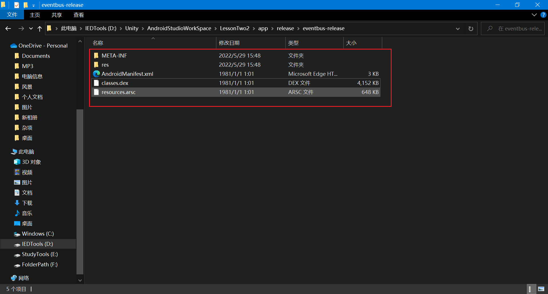Sort by the 名称 column header
The height and width of the screenshot is (294, 548).
pyautogui.click(x=153, y=43)
